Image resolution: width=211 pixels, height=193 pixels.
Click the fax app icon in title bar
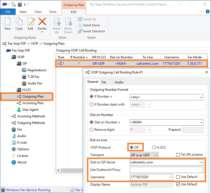(5, 4)
